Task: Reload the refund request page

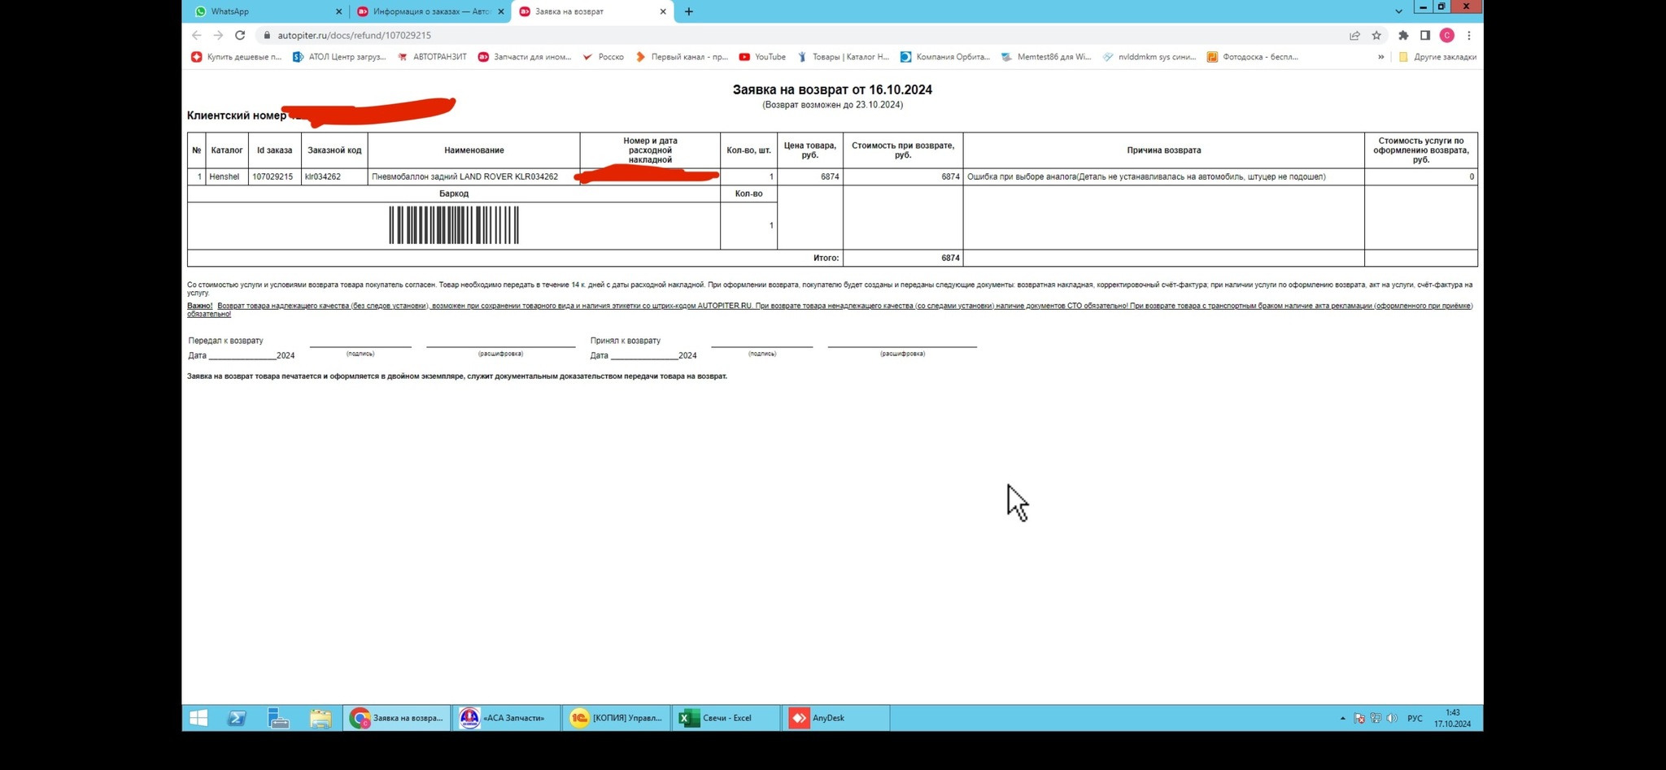Action: click(240, 35)
